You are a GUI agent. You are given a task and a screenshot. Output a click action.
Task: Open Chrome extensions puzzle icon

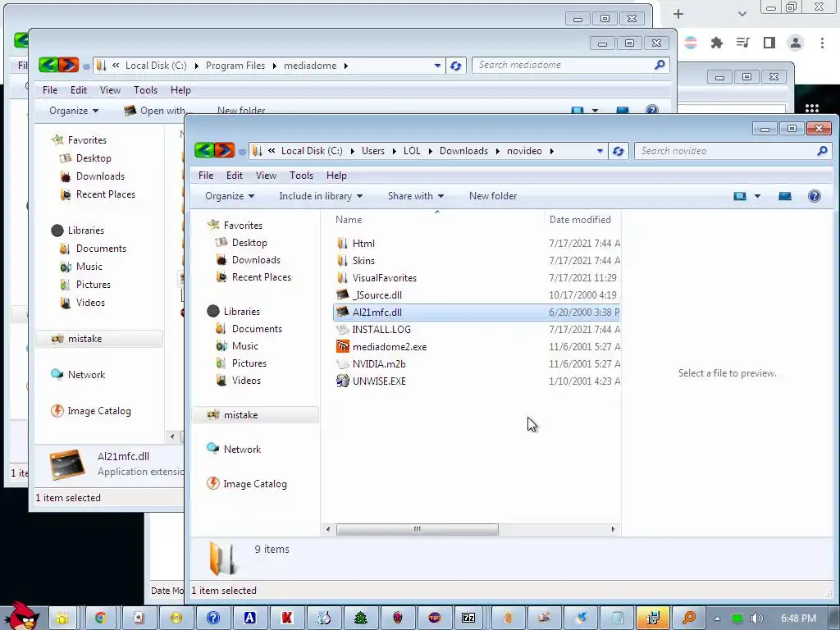pyautogui.click(x=717, y=43)
